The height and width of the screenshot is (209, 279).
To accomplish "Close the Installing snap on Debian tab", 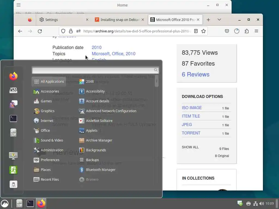I will coord(143,20).
